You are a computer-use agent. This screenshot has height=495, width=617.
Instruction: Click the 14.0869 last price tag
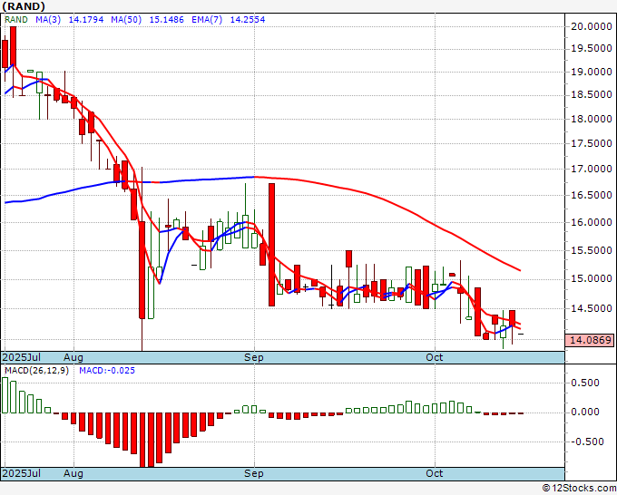[589, 340]
